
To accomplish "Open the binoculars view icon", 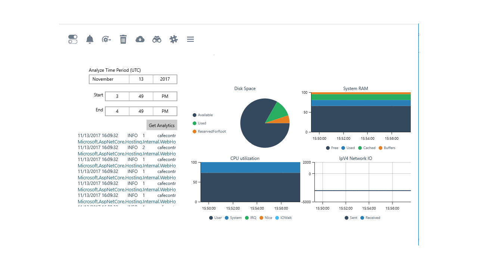I will point(157,39).
